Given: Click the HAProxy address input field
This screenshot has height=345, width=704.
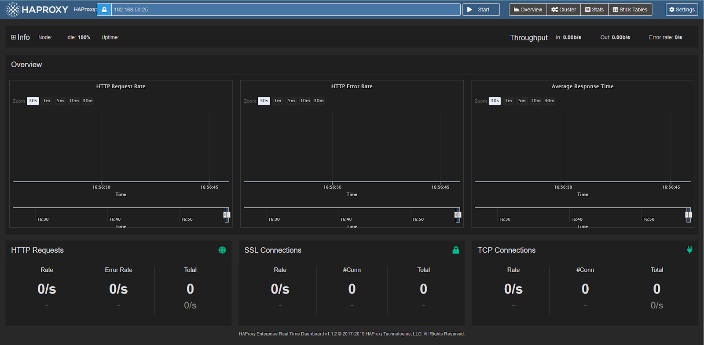Looking at the screenshot, I should pos(286,10).
